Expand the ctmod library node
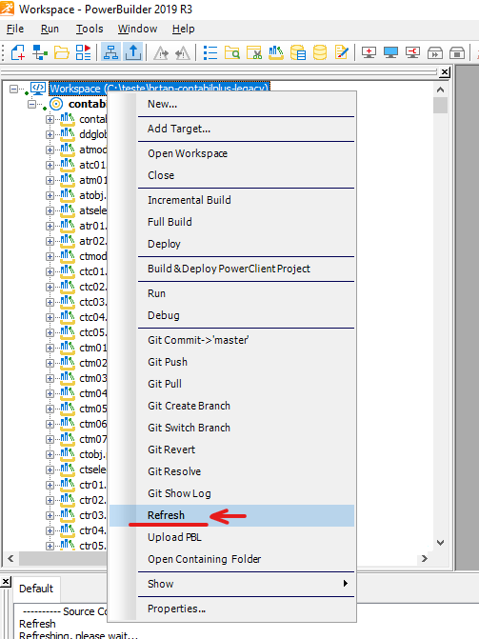The image size is (479, 639). pos(50,256)
